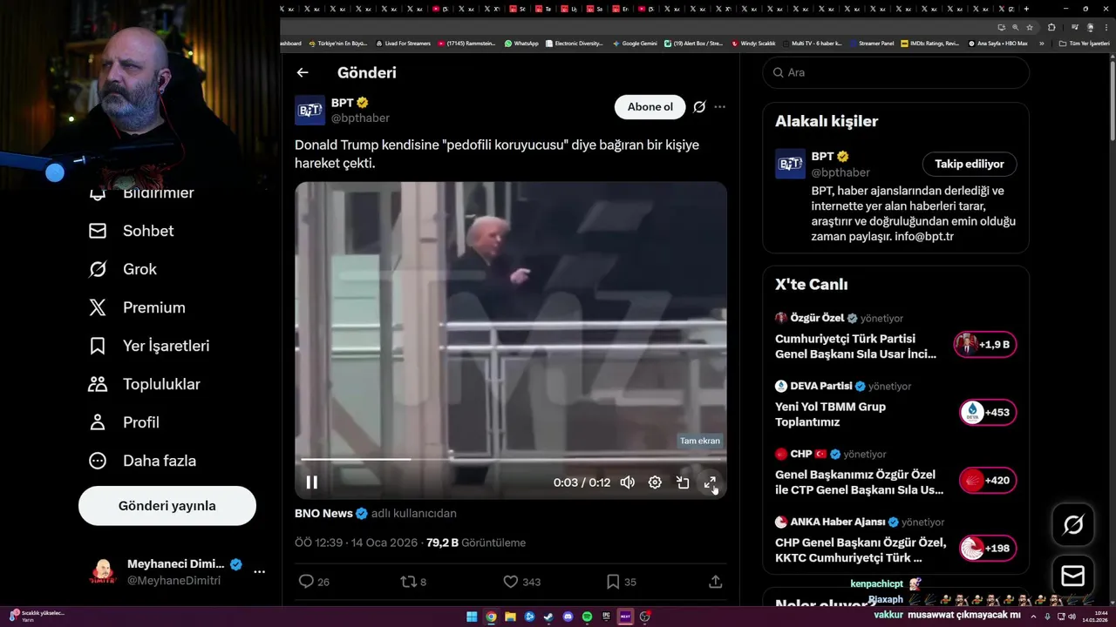The height and width of the screenshot is (627, 1116).
Task: Open the Meyhaneci Dimitri account avatar
Action: point(103,572)
